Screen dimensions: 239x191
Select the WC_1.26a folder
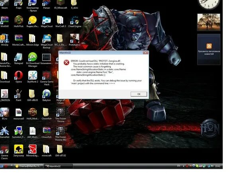61,40
